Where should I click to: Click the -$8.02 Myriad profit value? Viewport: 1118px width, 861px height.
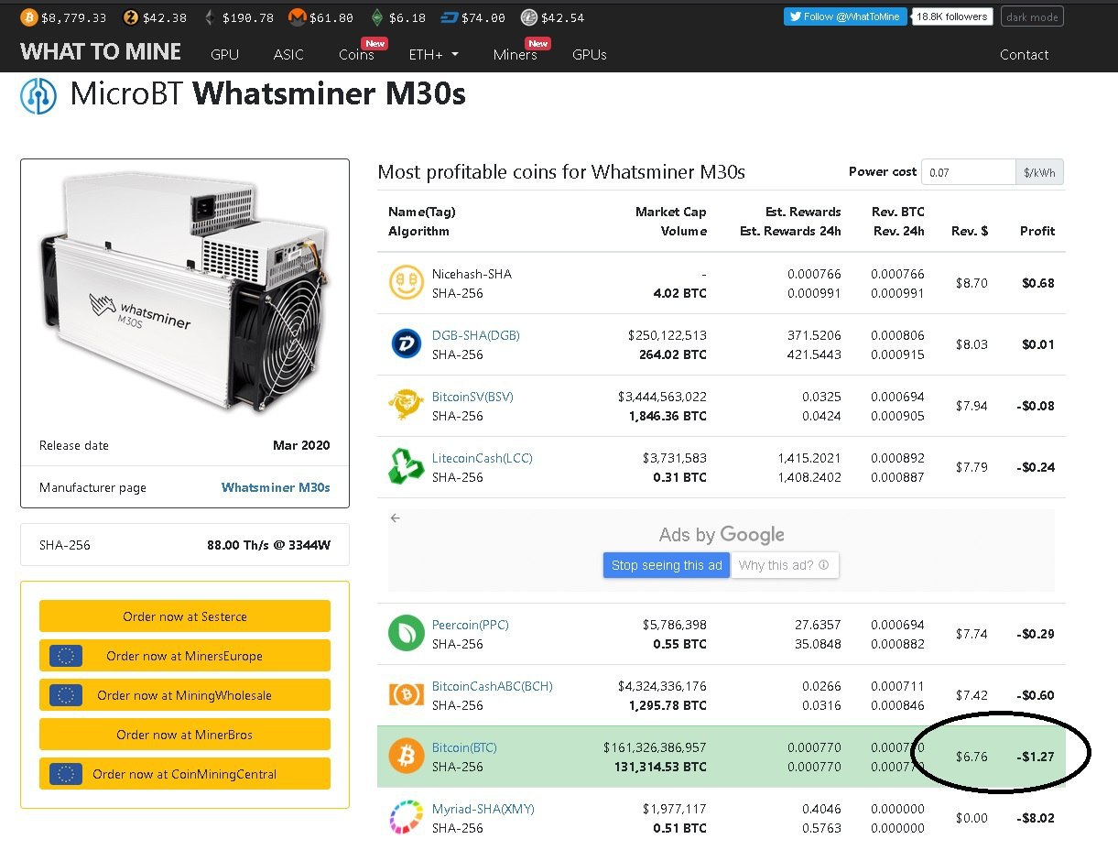[1036, 818]
